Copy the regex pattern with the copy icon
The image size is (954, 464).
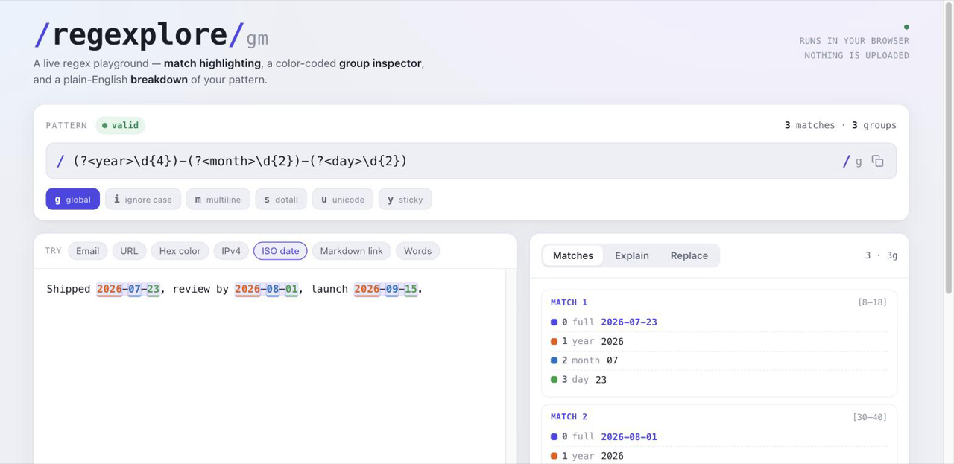(x=877, y=161)
